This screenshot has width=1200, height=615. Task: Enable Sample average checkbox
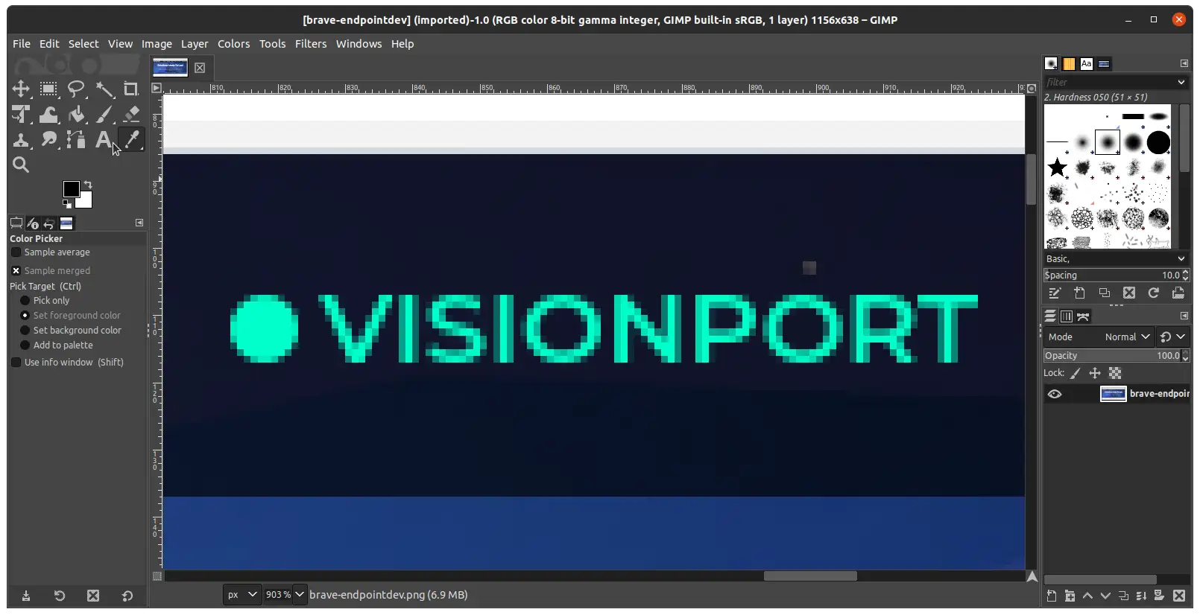point(16,252)
